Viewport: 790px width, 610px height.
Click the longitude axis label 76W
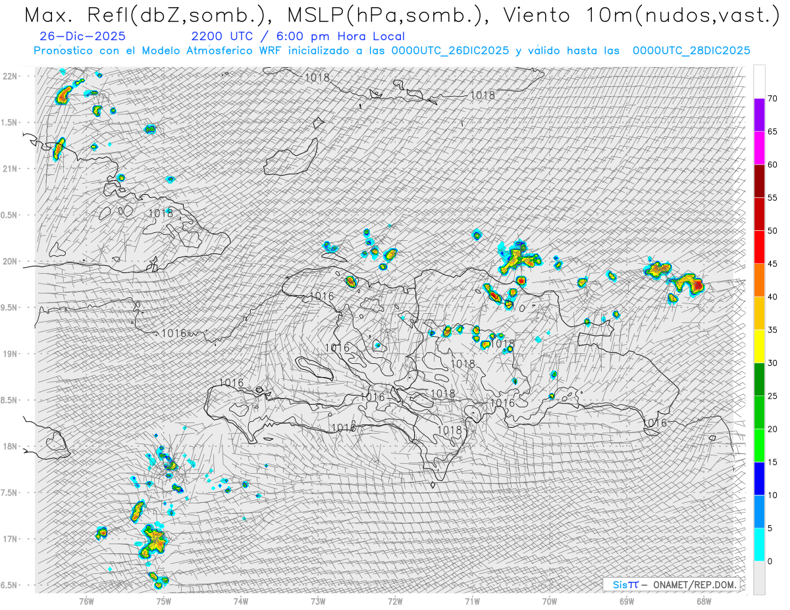coord(86,601)
